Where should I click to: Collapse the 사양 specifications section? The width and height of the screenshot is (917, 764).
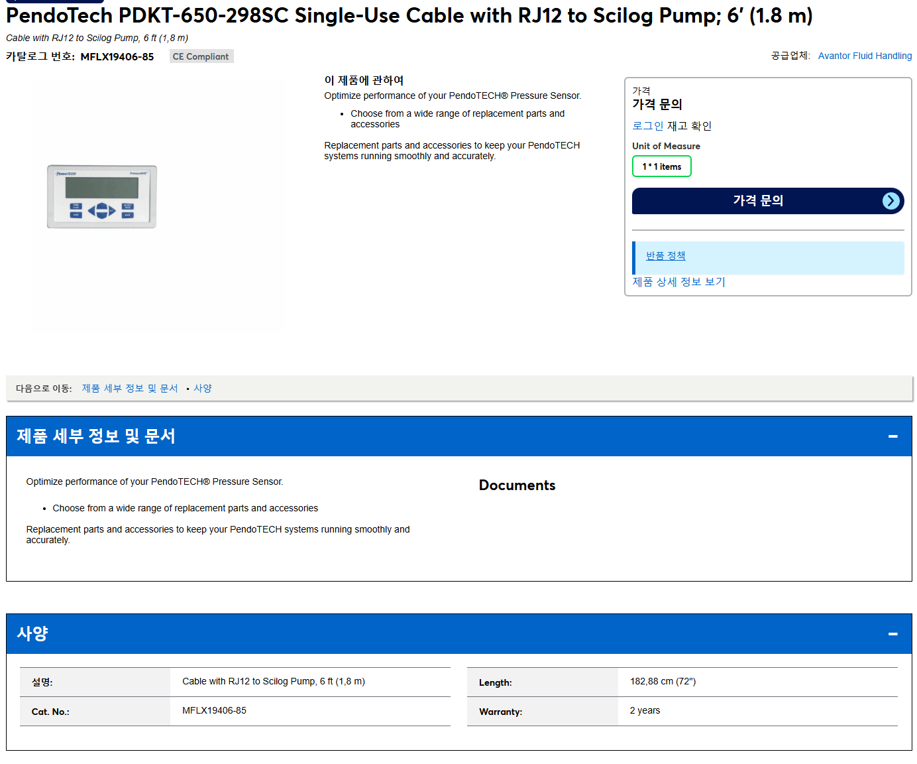(x=892, y=634)
